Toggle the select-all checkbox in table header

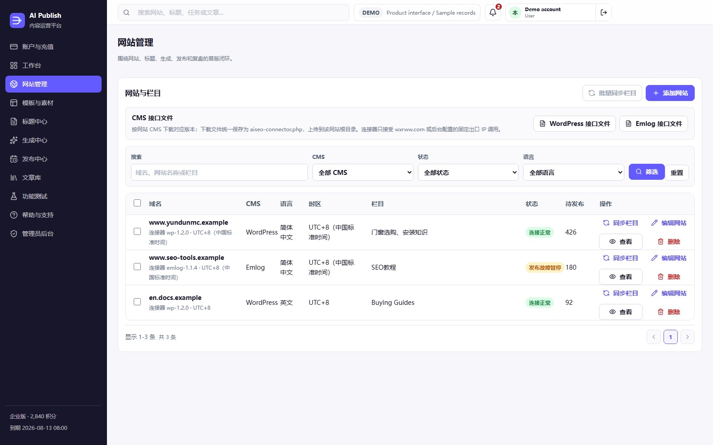[x=137, y=203]
